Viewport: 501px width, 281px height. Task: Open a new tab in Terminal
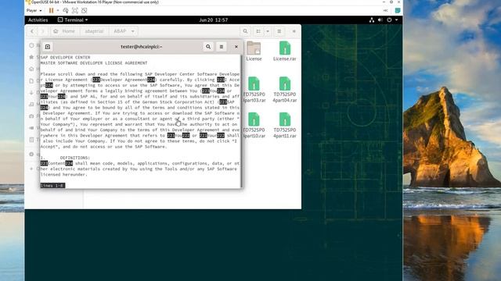click(x=48, y=47)
